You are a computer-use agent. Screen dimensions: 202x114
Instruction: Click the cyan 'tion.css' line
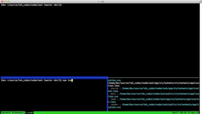(x=113, y=96)
